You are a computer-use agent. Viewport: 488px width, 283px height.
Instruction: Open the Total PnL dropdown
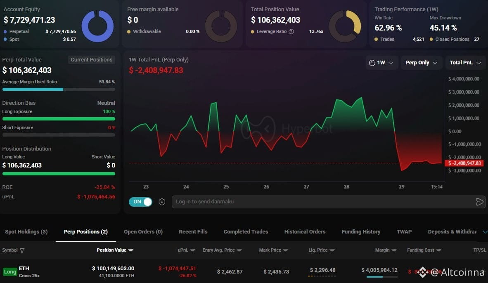click(x=465, y=63)
